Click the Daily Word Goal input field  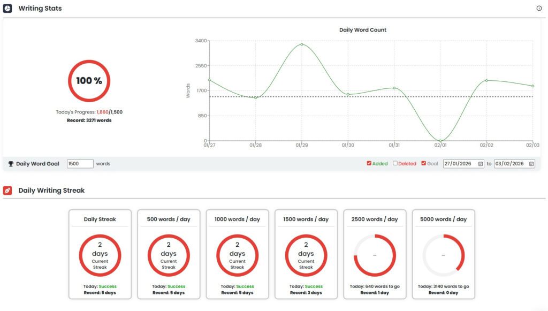click(80, 164)
